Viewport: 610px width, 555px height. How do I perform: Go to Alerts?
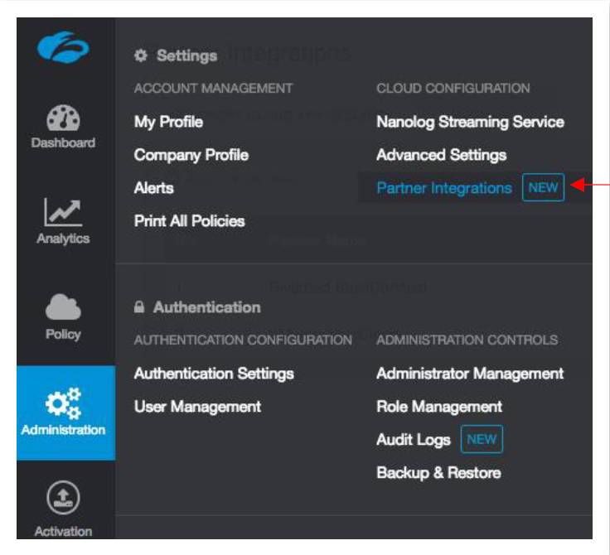(x=153, y=188)
